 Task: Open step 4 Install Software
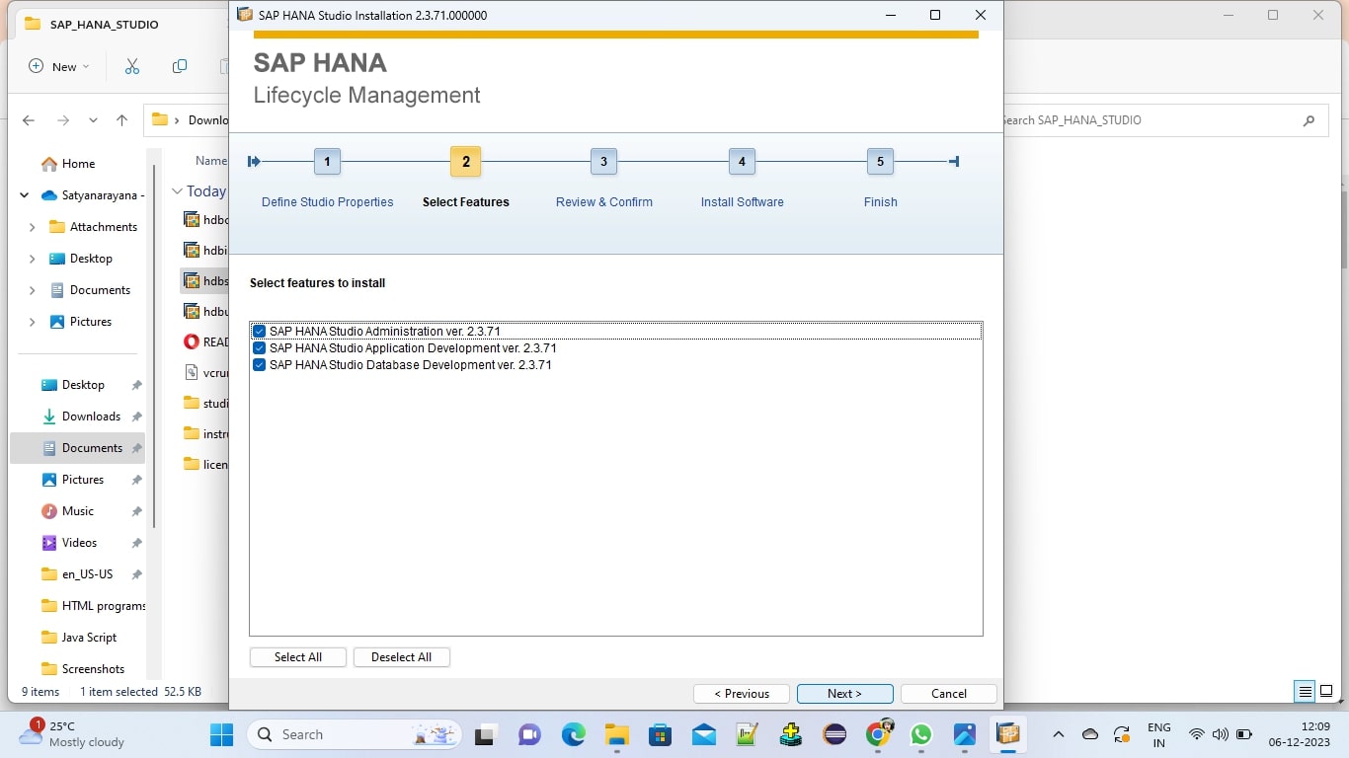742,162
